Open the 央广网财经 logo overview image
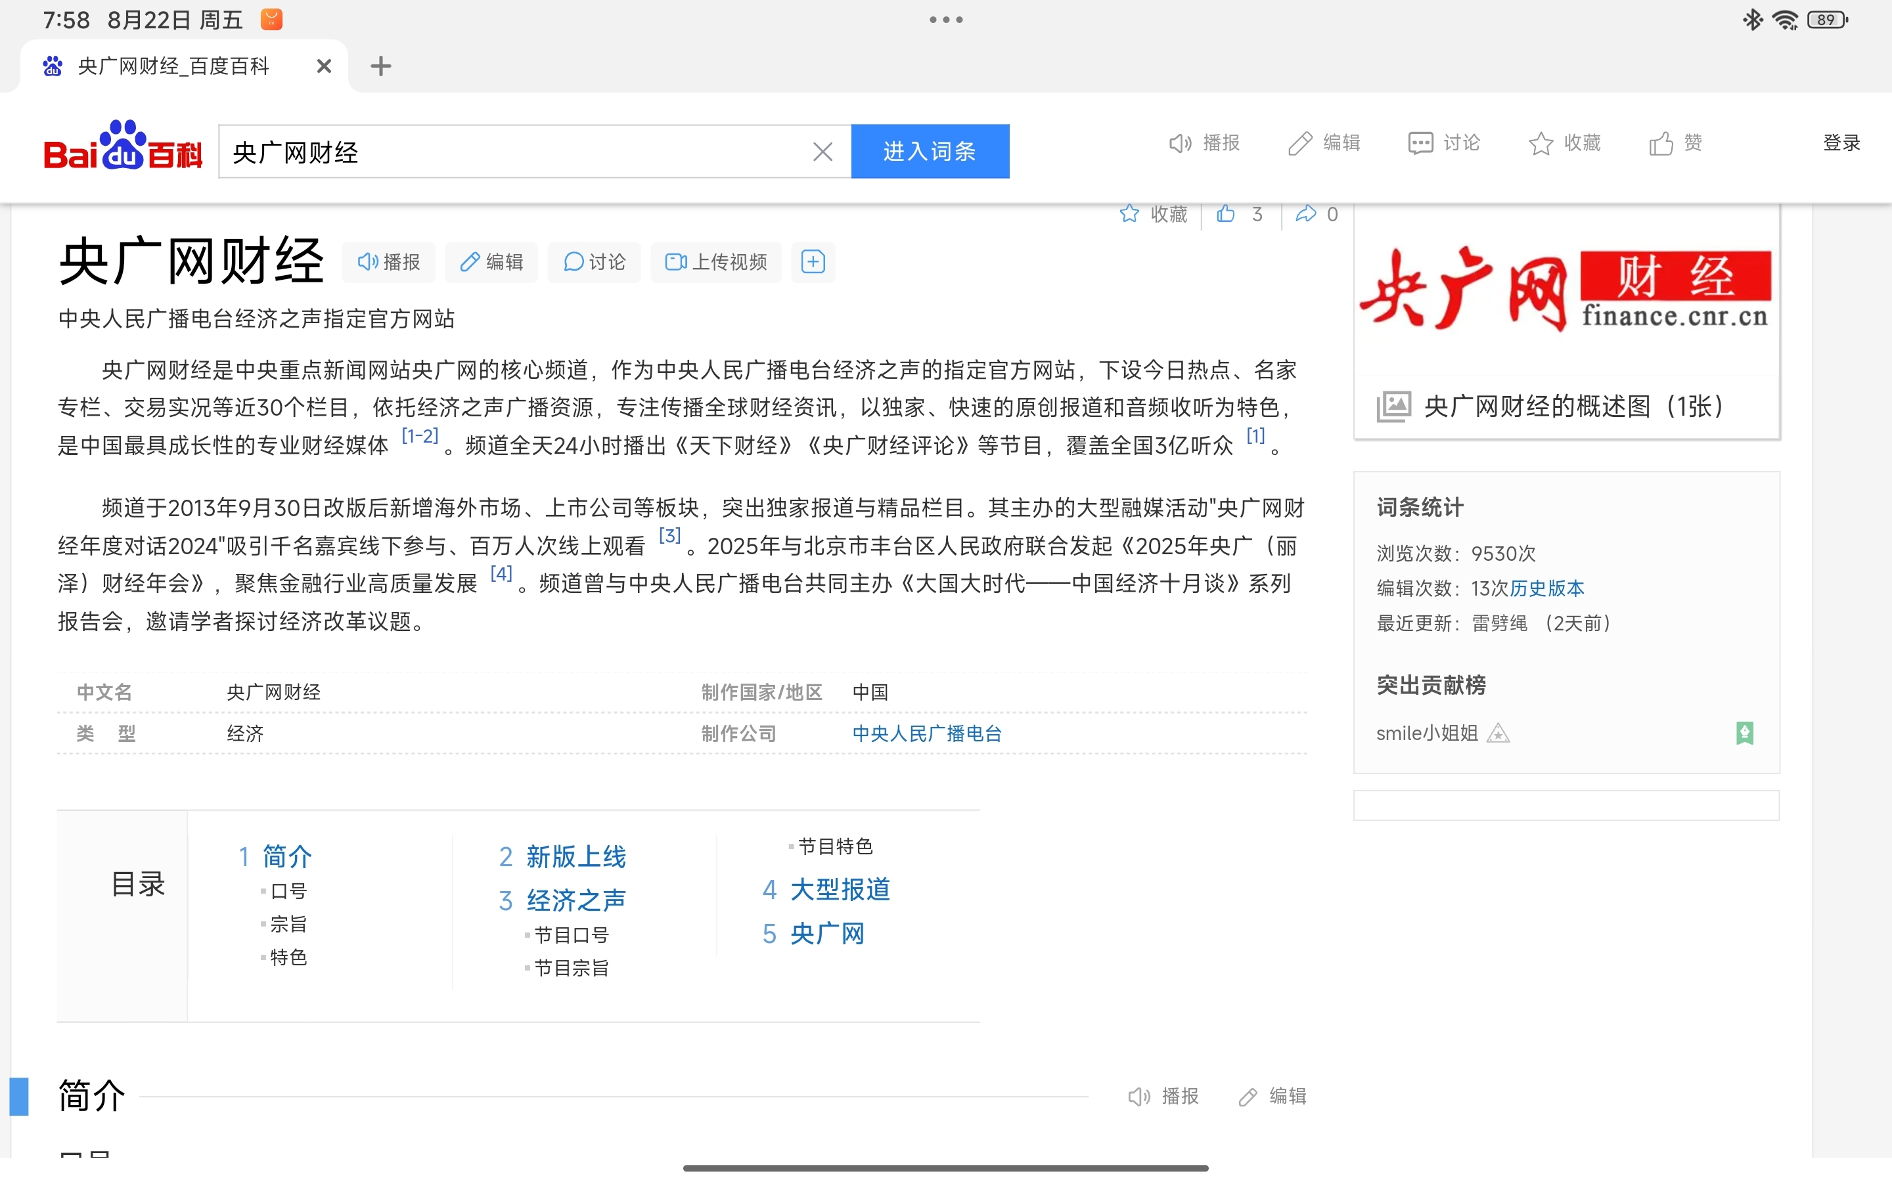This screenshot has height=1182, width=1892. 1567,289
